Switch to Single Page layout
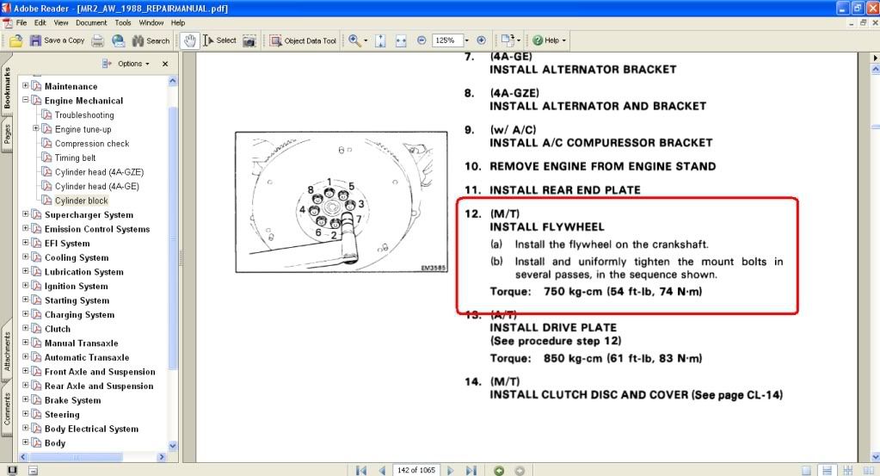The image size is (880, 476). [806, 470]
